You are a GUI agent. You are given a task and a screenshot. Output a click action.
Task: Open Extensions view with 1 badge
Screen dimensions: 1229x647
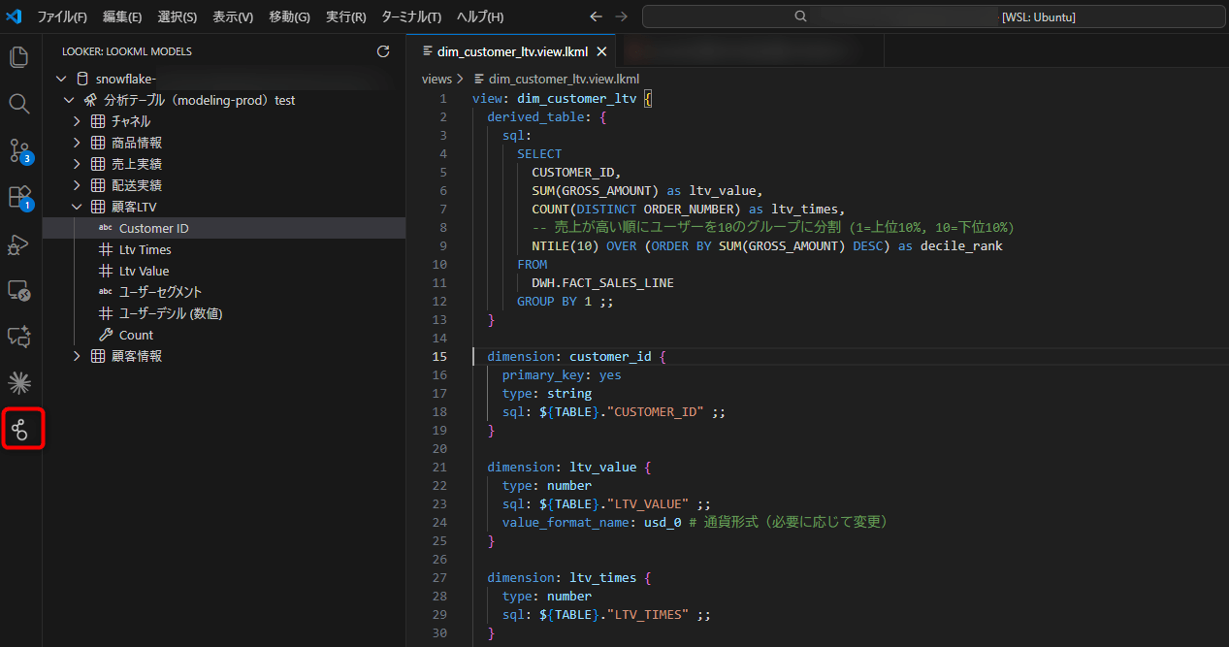click(x=19, y=198)
